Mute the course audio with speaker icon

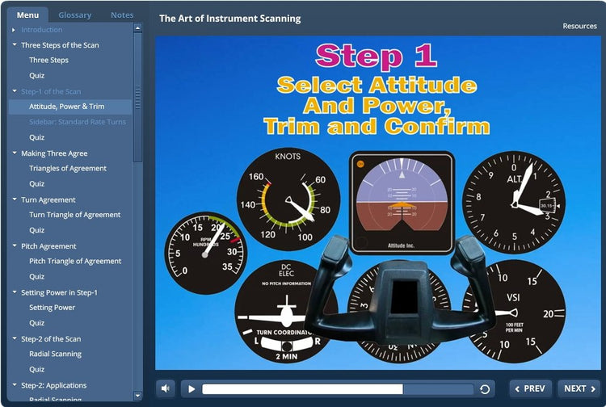coord(166,388)
